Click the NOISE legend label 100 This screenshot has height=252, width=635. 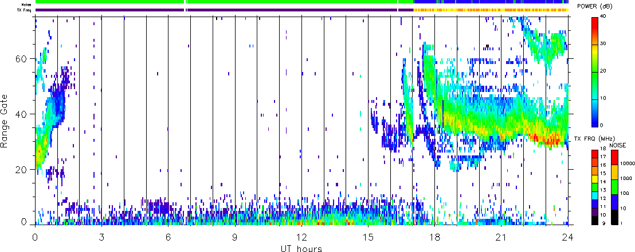pyautogui.click(x=624, y=194)
